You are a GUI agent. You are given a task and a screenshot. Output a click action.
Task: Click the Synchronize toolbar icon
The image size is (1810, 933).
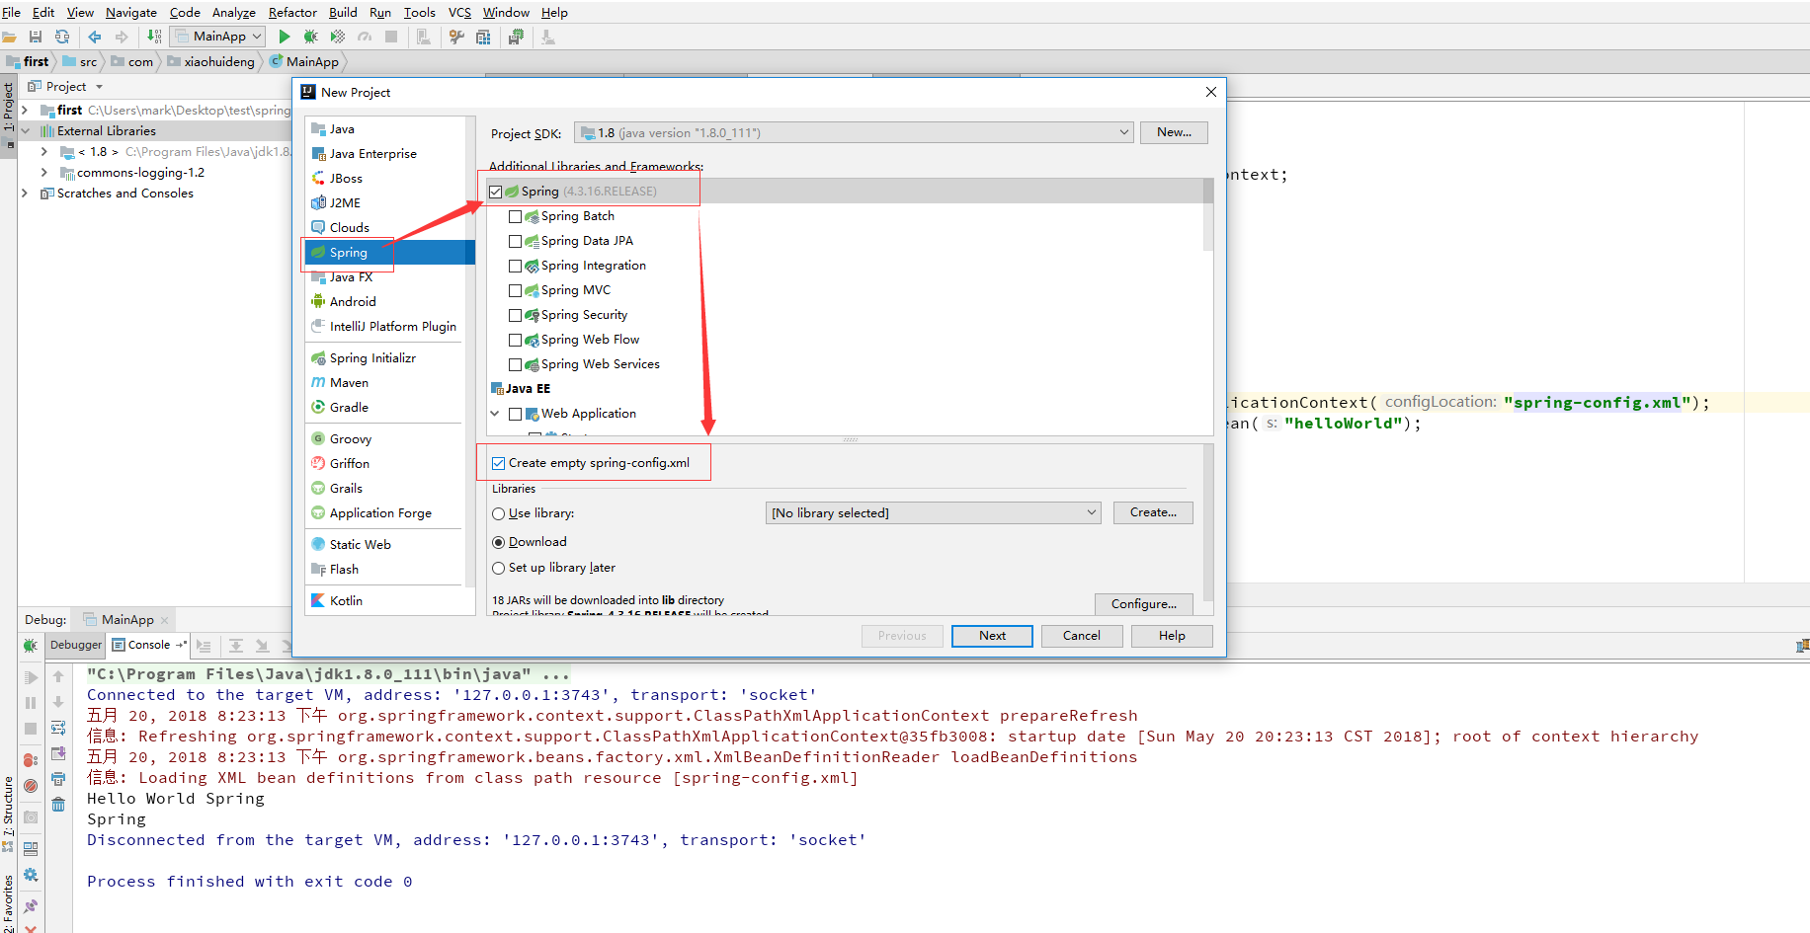click(62, 37)
